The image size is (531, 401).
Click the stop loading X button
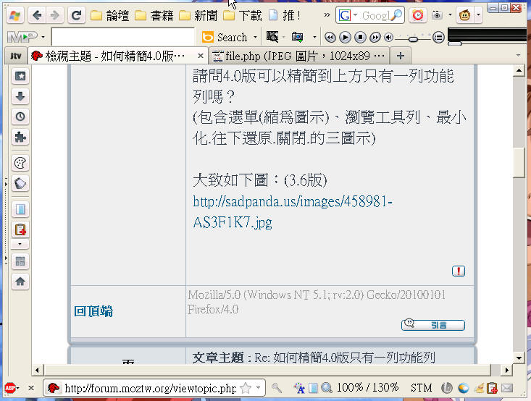pyautogui.click(x=31, y=388)
